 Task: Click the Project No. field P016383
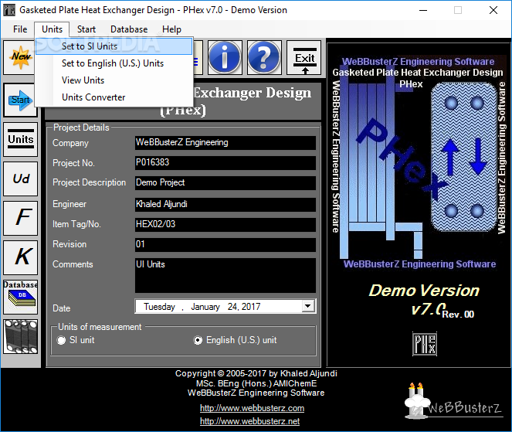pyautogui.click(x=225, y=163)
